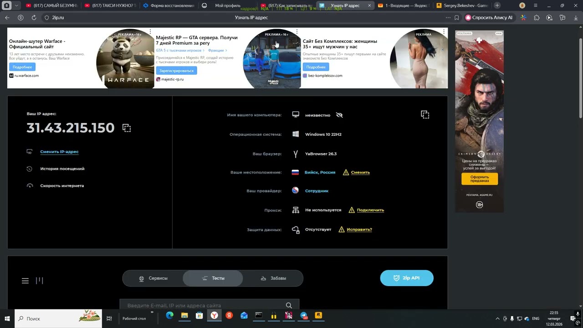
Task: Open options menu on the Crimson Desert ad
Action: point(499,34)
